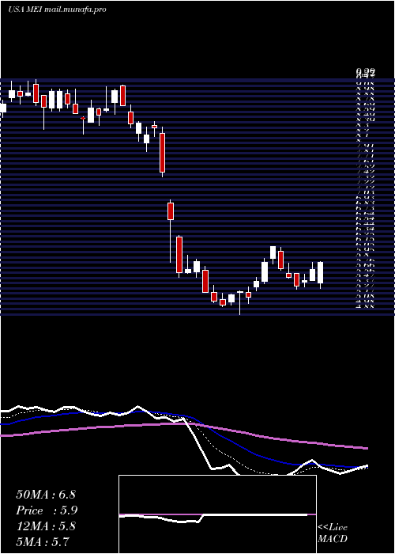Click the 50MA : 6.8 label
Screen dimensions: 395x554
(x=46, y=495)
